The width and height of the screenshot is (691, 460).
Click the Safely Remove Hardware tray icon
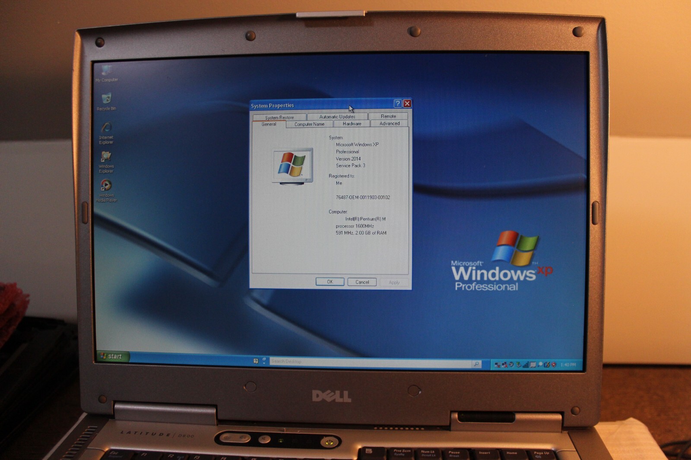(x=518, y=365)
